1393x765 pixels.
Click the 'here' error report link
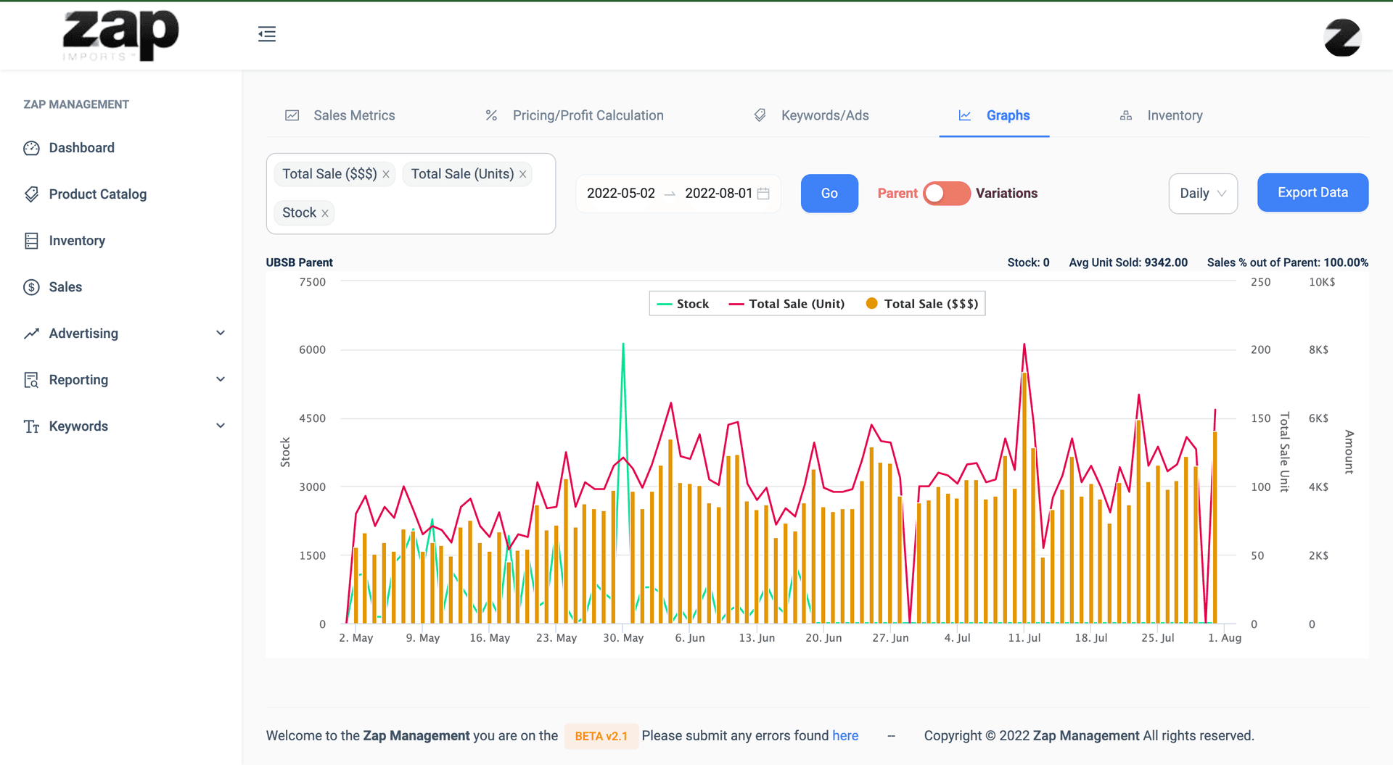[845, 735]
